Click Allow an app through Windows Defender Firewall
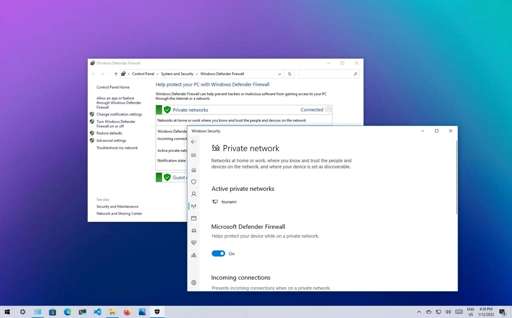The width and height of the screenshot is (512, 318). point(119,103)
